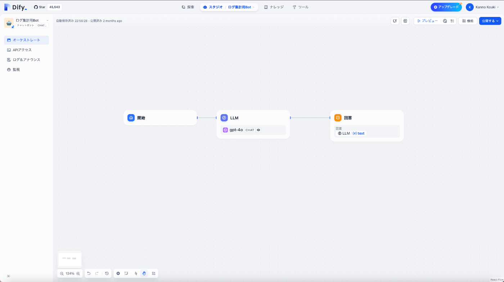Click the 124% zoom level
The width and height of the screenshot is (504, 282).
pos(70,273)
